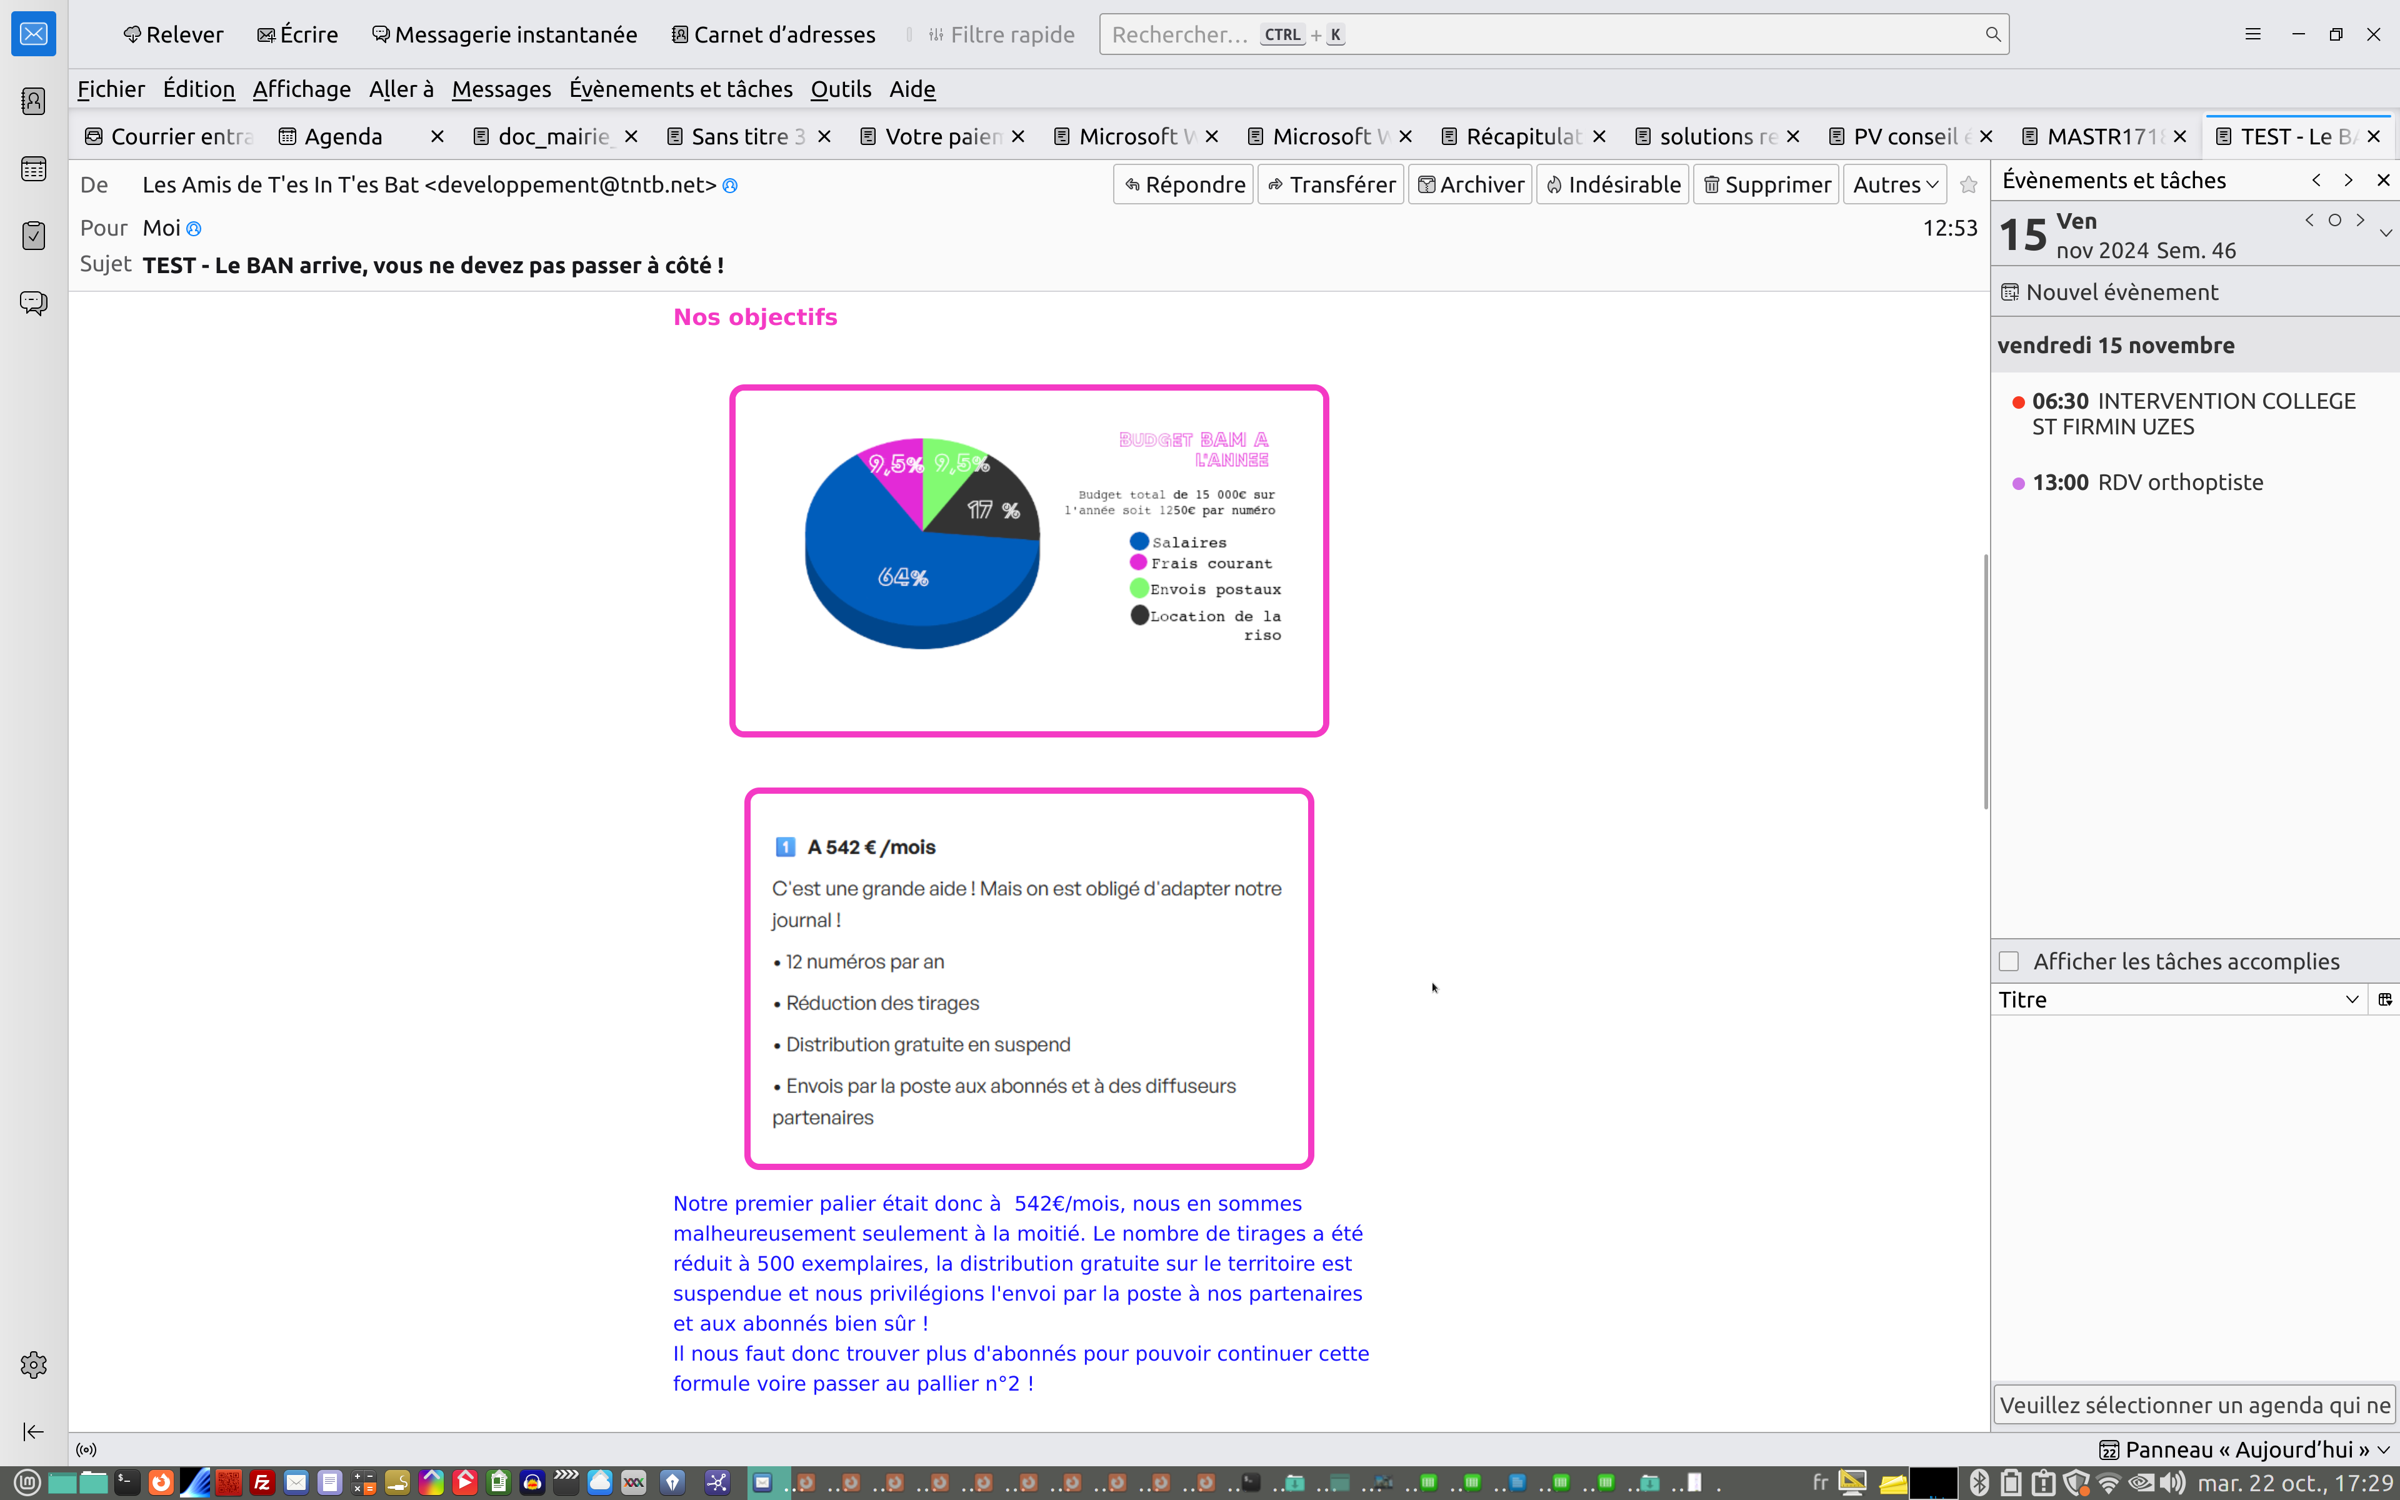This screenshot has width=2400, height=1500.
Task: Toggle the Filtre rapide button
Action: pos(1002,35)
